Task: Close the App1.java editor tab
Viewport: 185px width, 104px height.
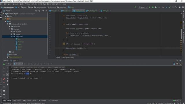Action: click(x=110, y=11)
